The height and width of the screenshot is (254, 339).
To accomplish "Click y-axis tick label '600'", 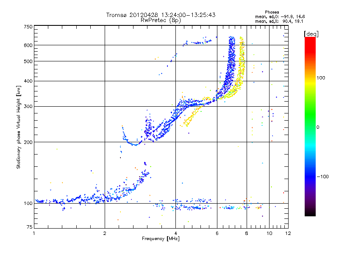I will coord(28,45).
